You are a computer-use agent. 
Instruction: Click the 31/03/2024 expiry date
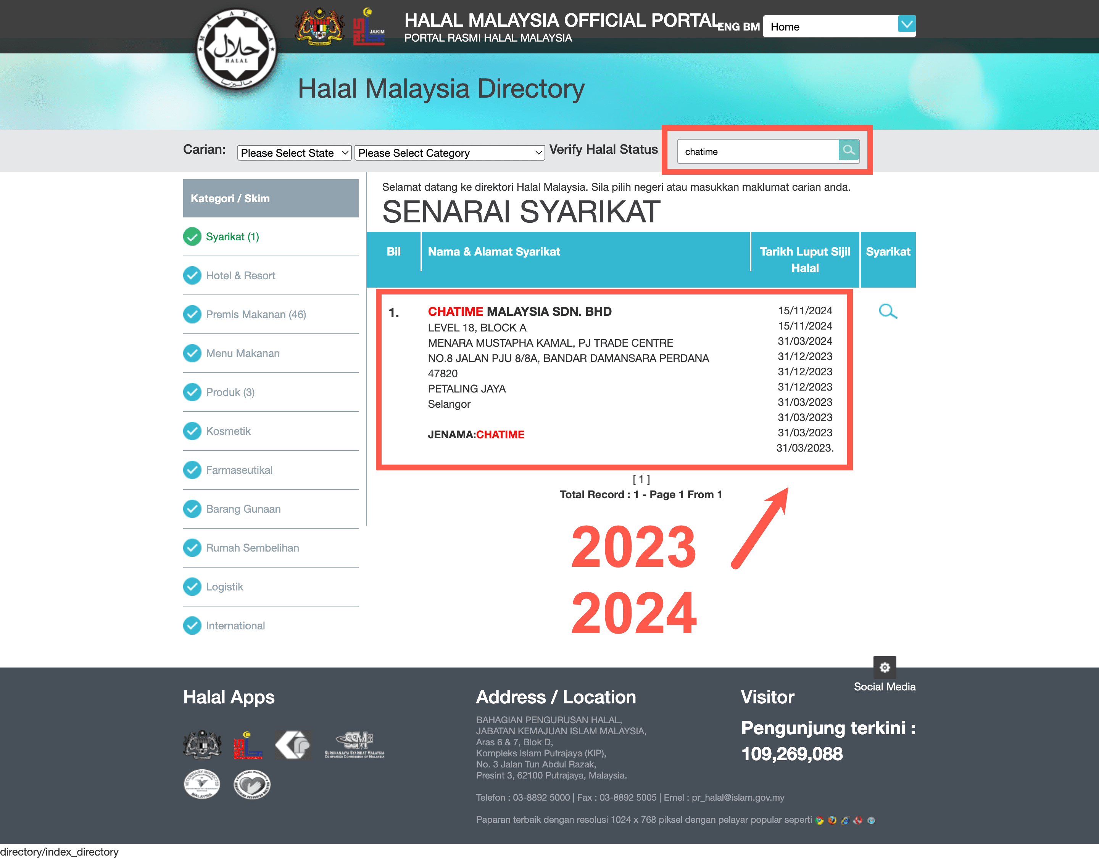(x=805, y=341)
